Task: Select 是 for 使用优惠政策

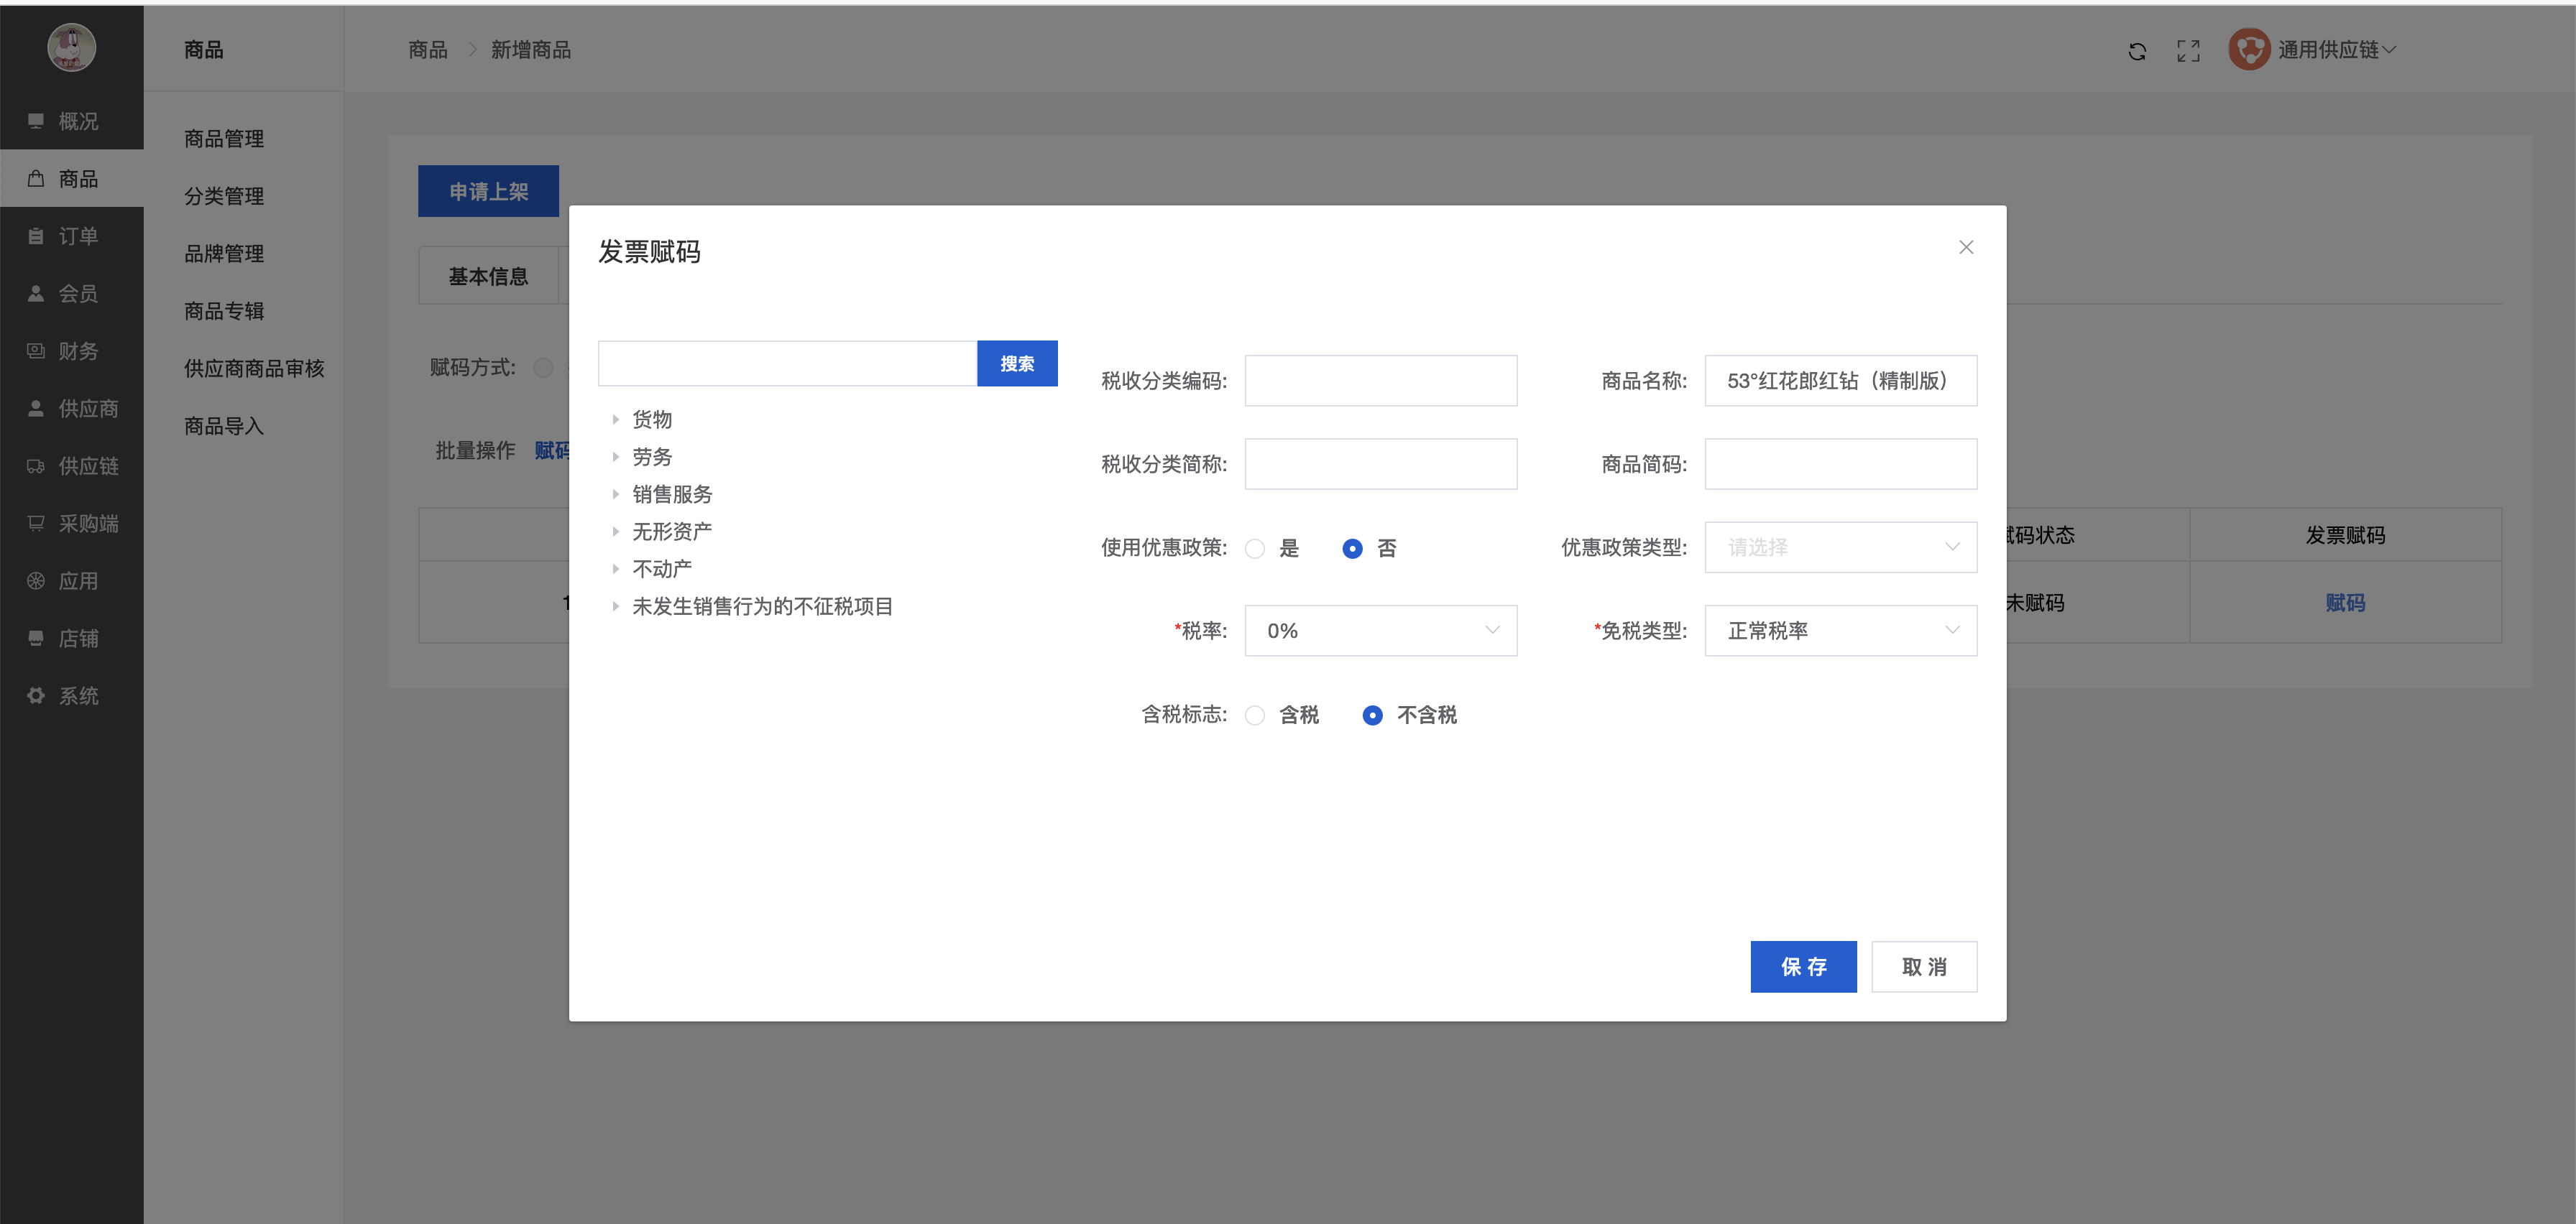Action: click(1255, 549)
